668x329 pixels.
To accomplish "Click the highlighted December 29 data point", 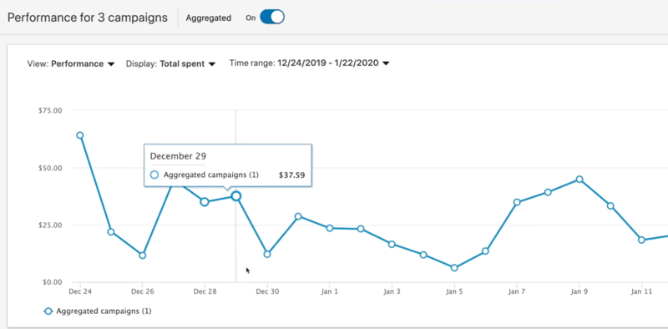I will click(236, 196).
